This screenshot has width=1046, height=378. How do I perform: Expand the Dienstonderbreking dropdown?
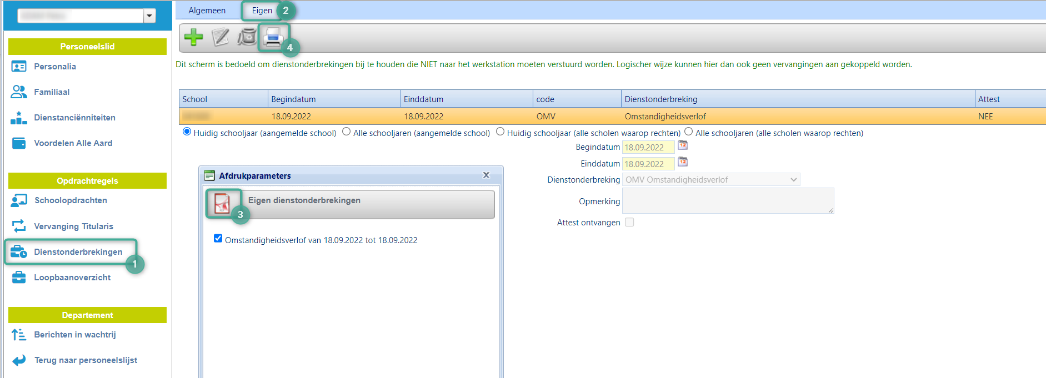pos(711,180)
